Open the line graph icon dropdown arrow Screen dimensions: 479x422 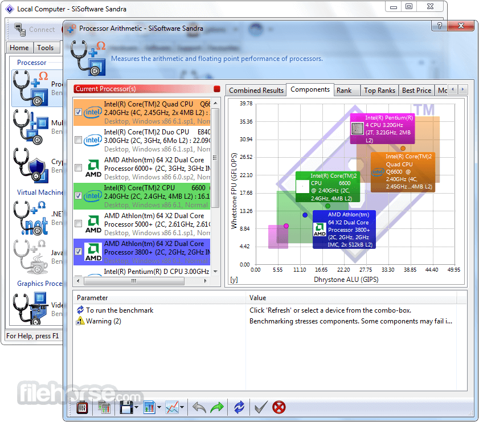[182, 407]
